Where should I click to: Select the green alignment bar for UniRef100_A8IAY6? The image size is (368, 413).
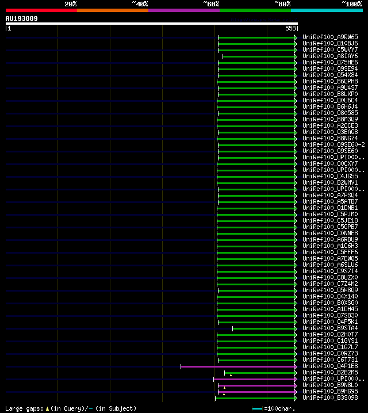pyautogui.click(x=259, y=56)
